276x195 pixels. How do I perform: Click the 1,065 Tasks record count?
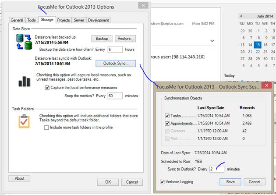[247, 116]
